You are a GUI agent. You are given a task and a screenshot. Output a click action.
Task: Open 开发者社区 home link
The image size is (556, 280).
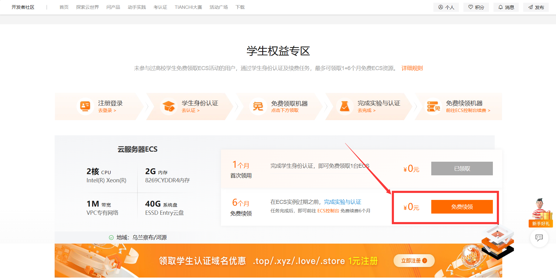23,7
